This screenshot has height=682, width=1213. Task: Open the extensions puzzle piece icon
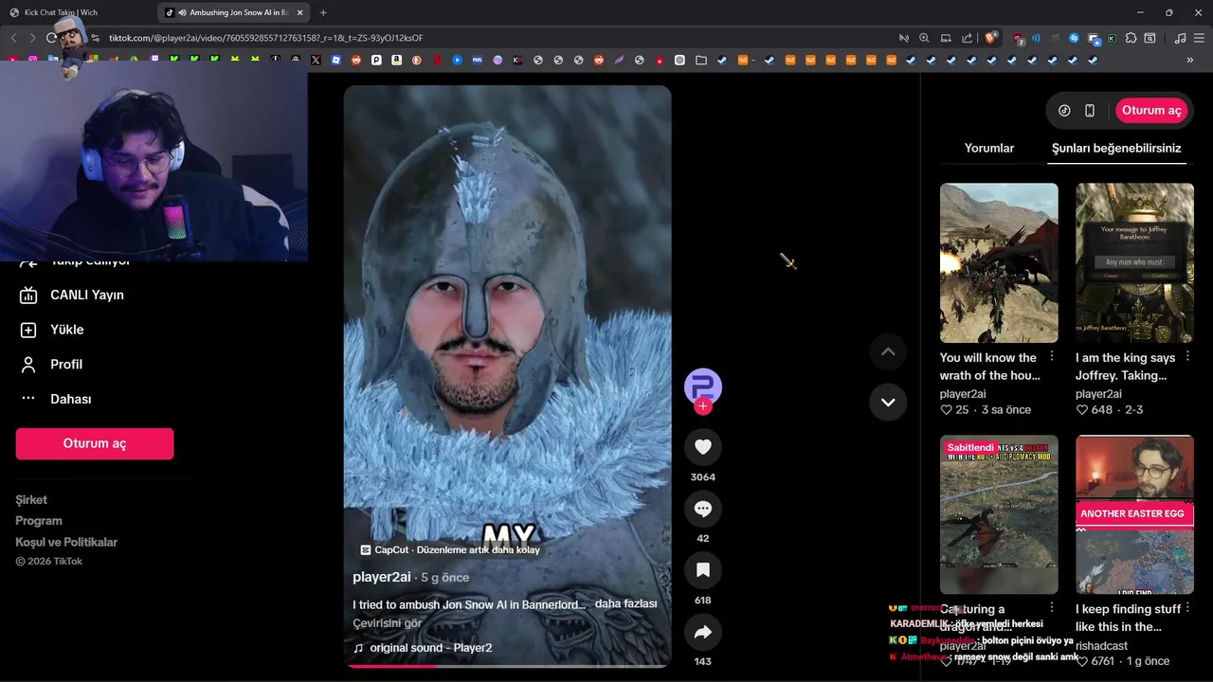tap(1130, 38)
